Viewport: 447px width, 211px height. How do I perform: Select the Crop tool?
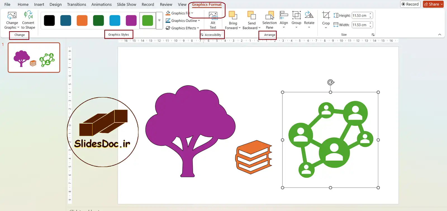coord(326,16)
